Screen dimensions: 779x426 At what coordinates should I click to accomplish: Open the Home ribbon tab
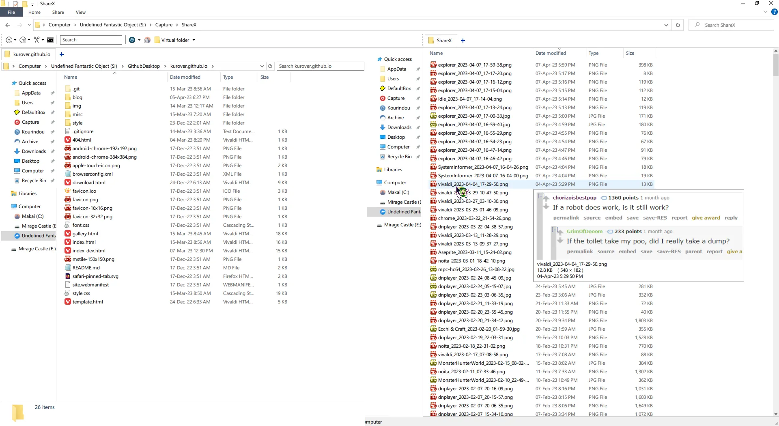click(x=34, y=12)
